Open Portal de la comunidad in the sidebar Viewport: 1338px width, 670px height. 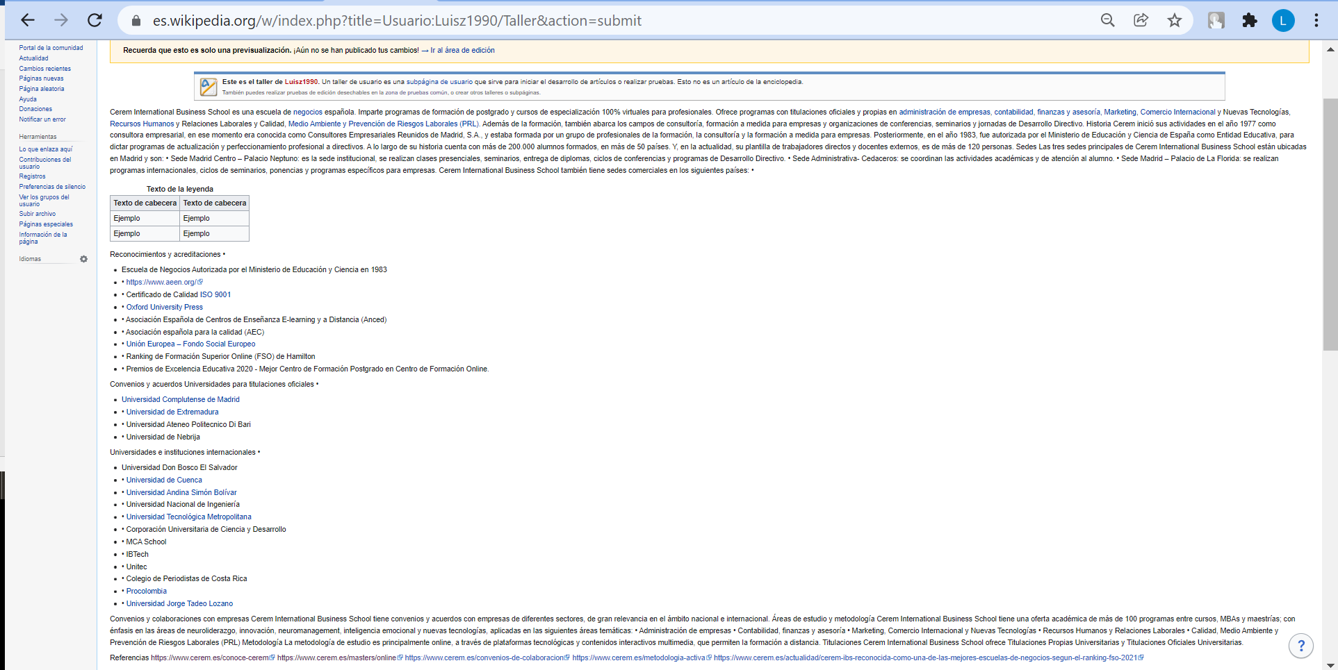pyautogui.click(x=51, y=48)
